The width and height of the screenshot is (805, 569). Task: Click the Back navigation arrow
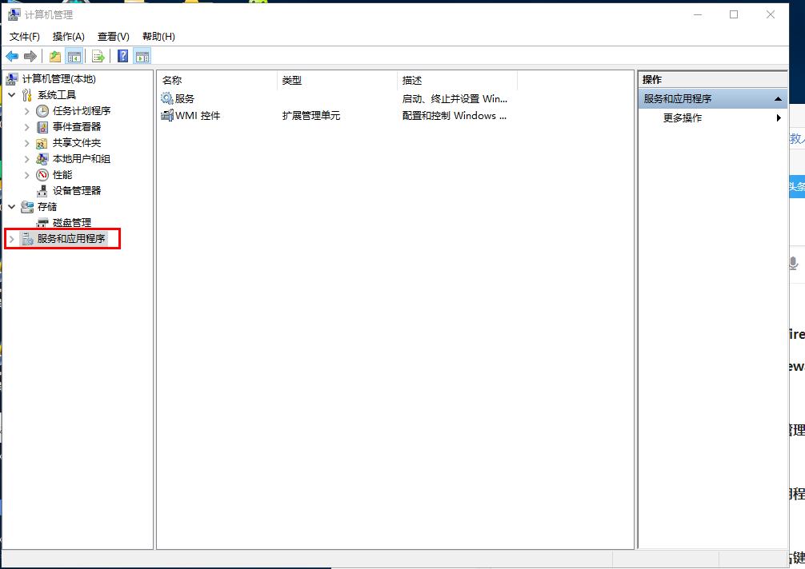point(11,55)
